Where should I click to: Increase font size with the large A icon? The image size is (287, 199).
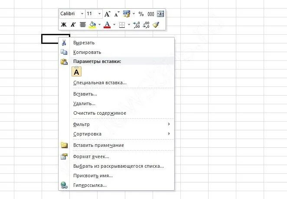point(107,14)
